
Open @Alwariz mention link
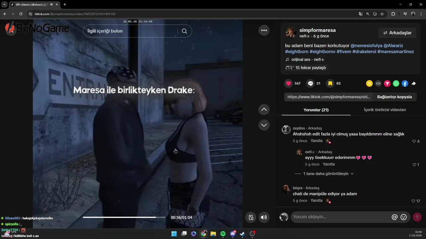coord(393,45)
